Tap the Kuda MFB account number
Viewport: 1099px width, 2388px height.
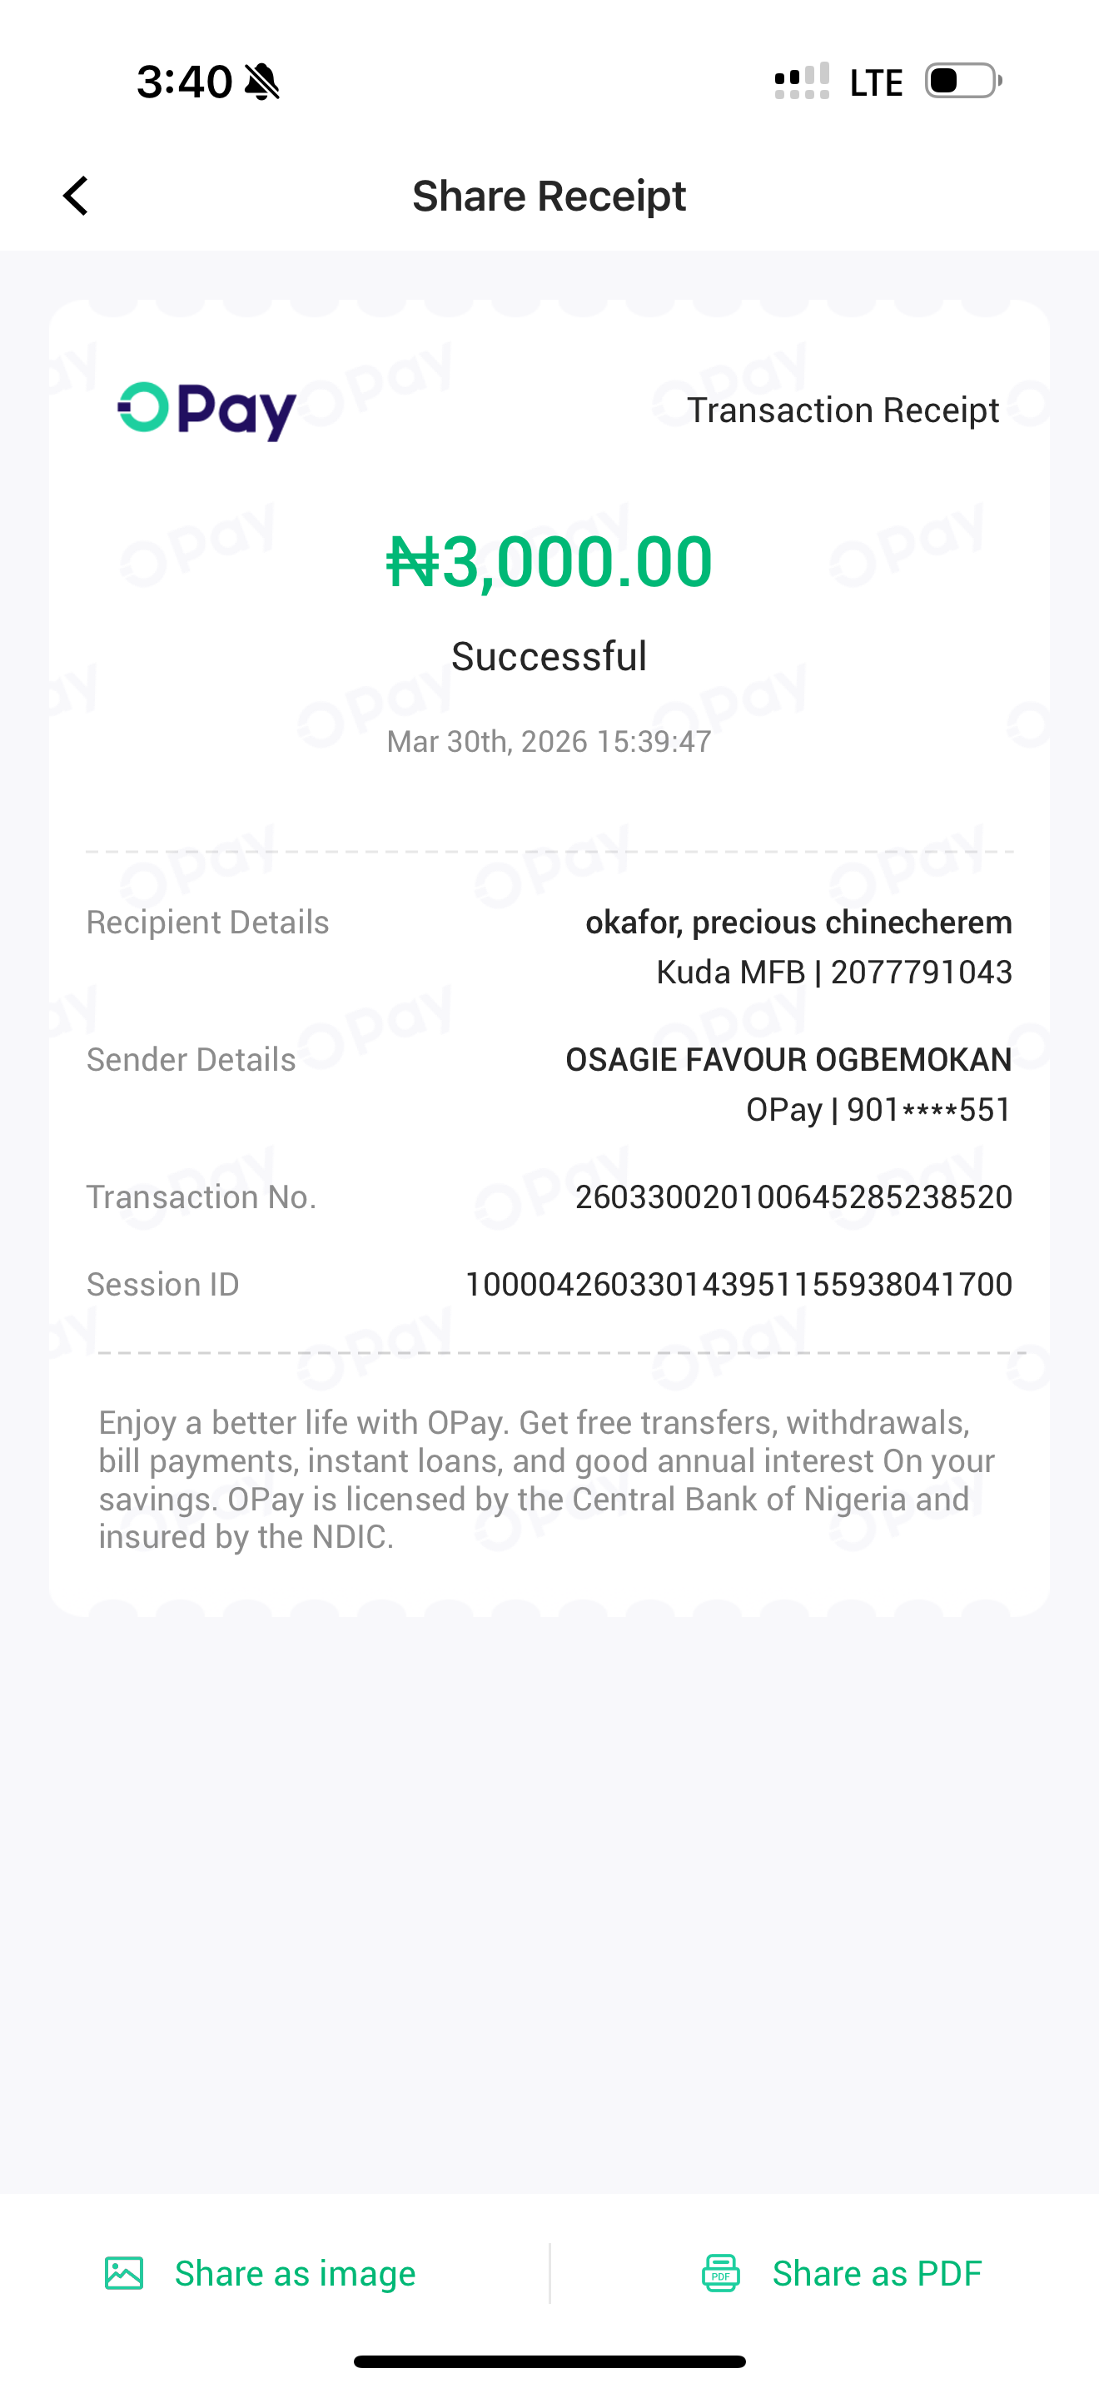[x=920, y=972]
